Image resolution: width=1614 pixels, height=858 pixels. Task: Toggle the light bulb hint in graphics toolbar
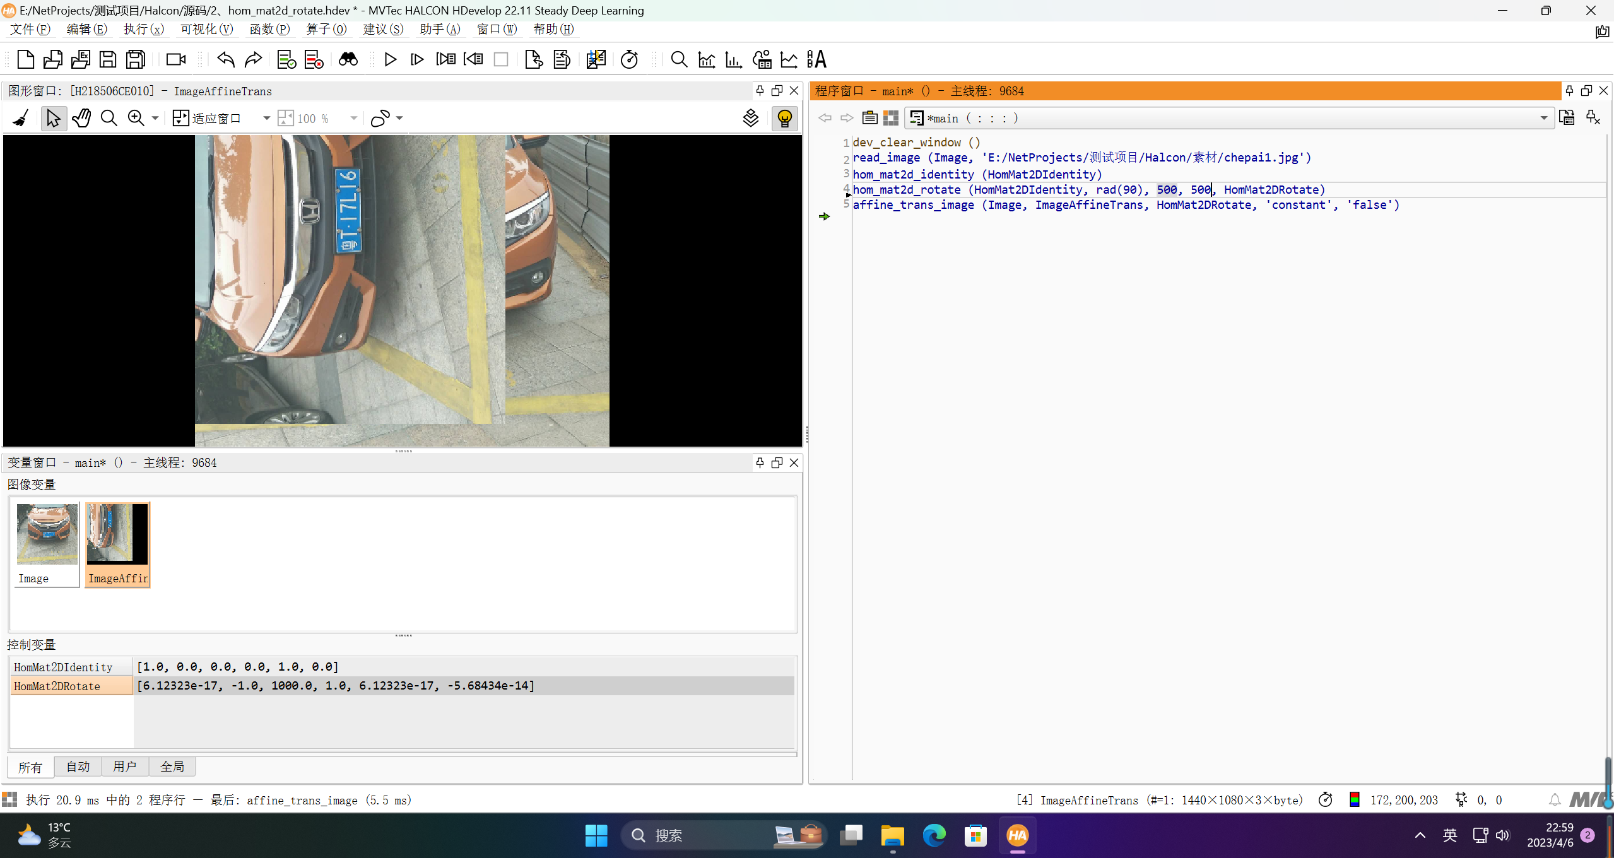pyautogui.click(x=784, y=118)
